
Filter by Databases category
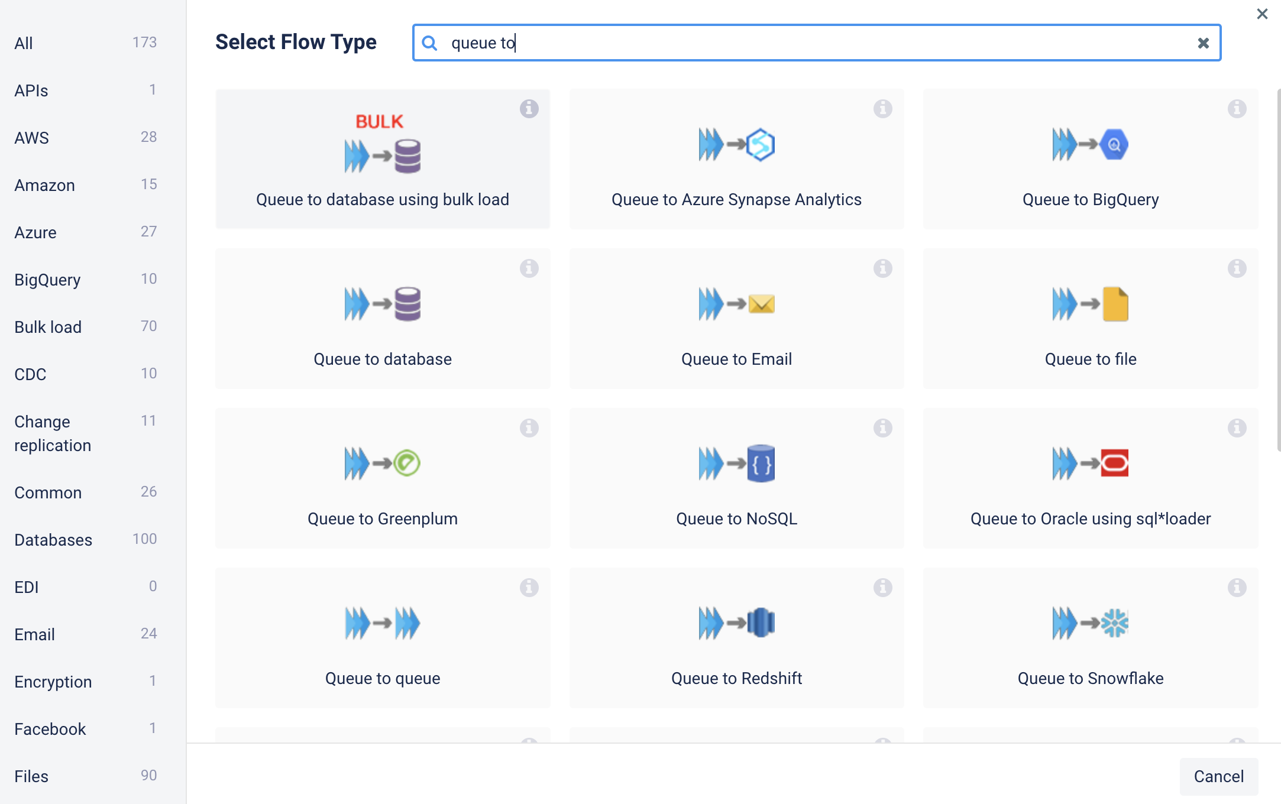[53, 540]
